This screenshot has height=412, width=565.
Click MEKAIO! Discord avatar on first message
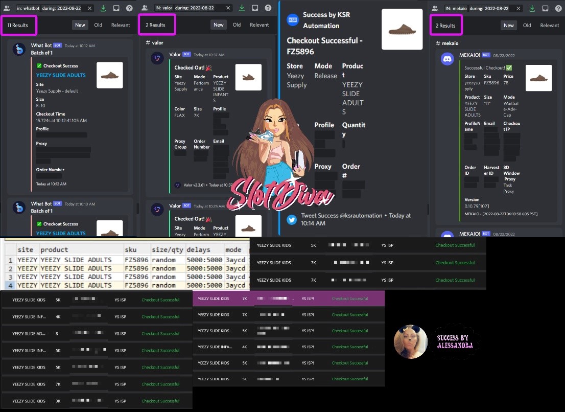(x=448, y=59)
